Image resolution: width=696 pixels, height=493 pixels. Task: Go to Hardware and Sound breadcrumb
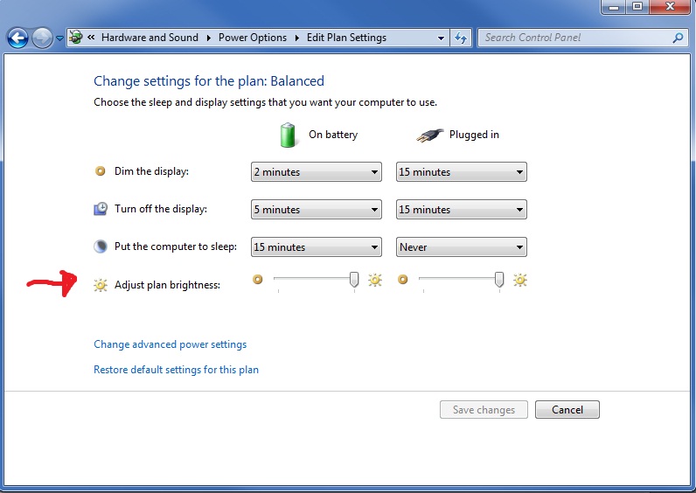pyautogui.click(x=150, y=38)
